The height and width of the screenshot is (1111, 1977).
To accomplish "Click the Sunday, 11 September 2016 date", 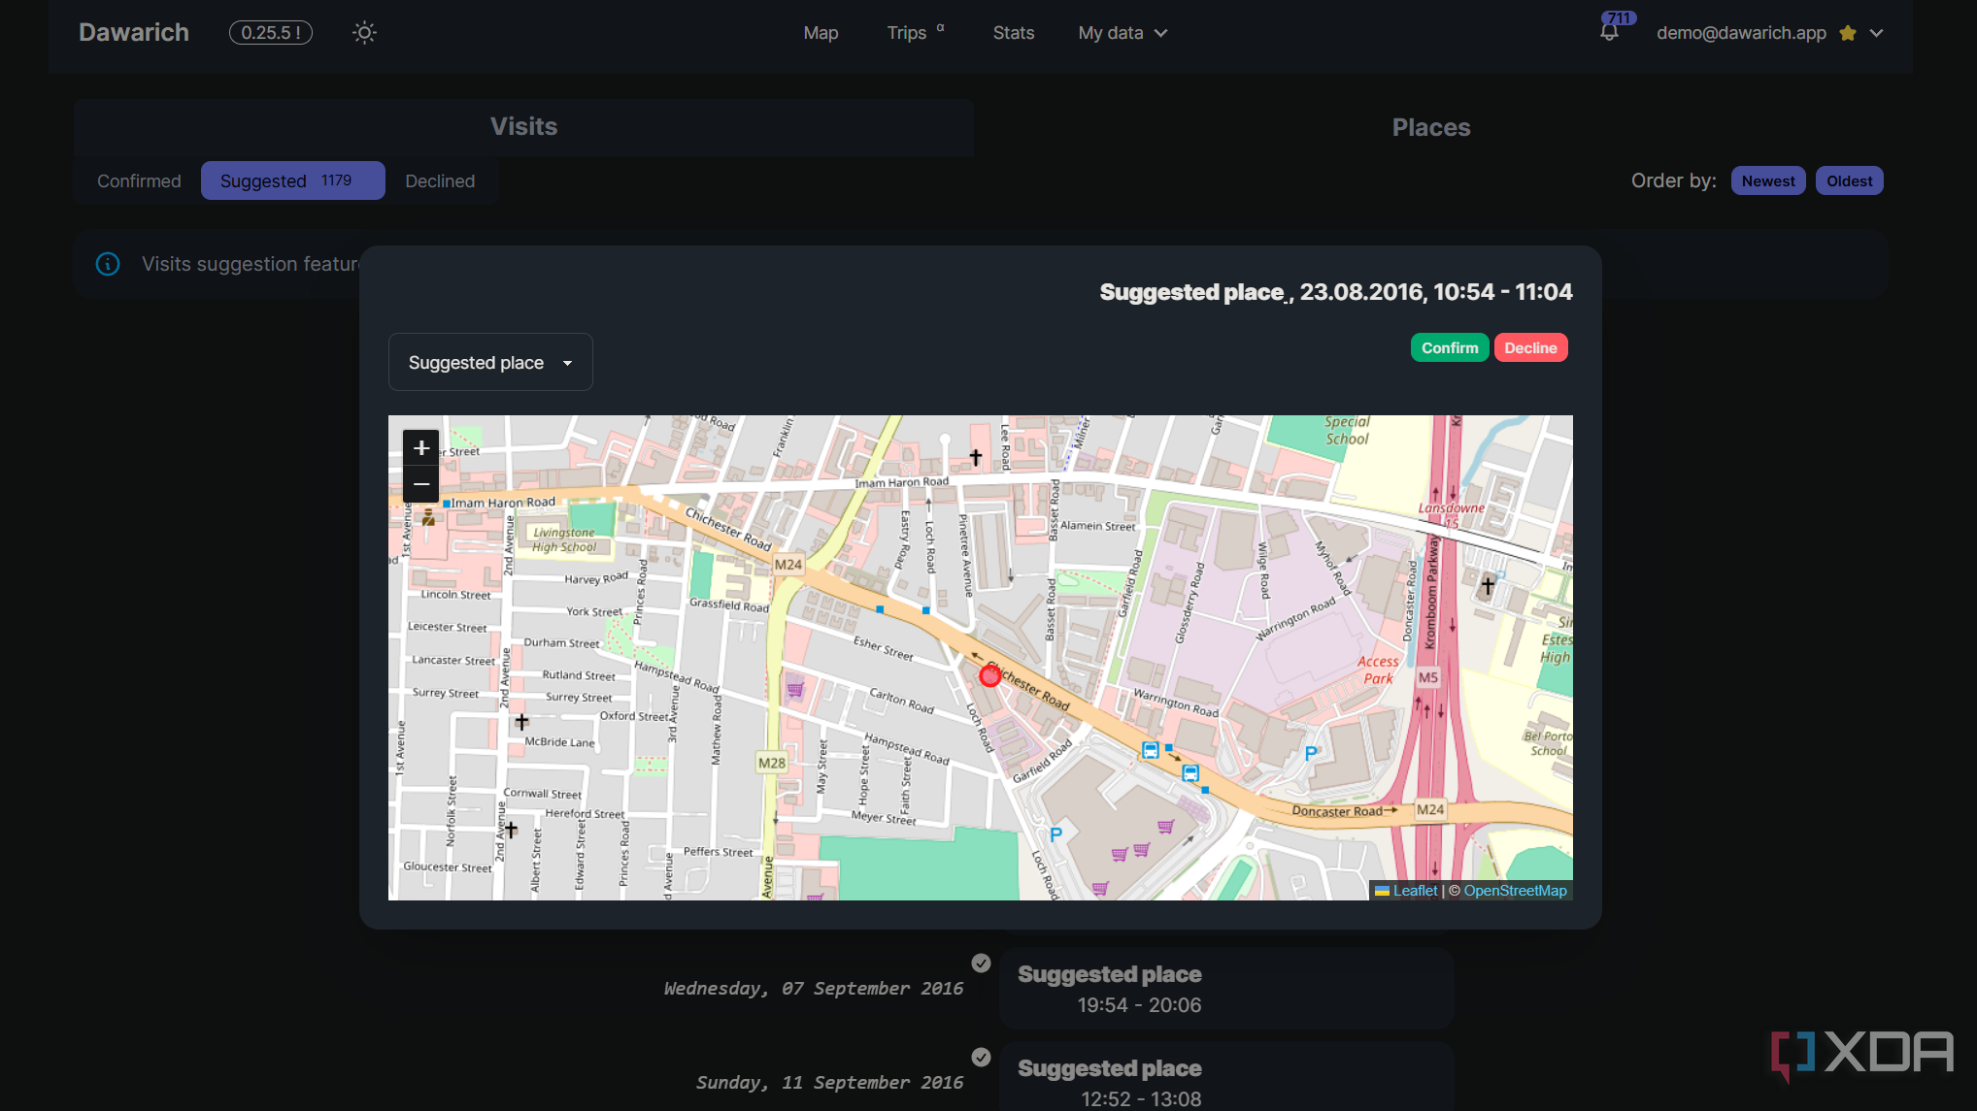I will (829, 1082).
